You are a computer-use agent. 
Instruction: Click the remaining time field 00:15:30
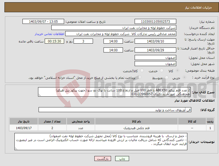pyautogui.click(x=54, y=41)
